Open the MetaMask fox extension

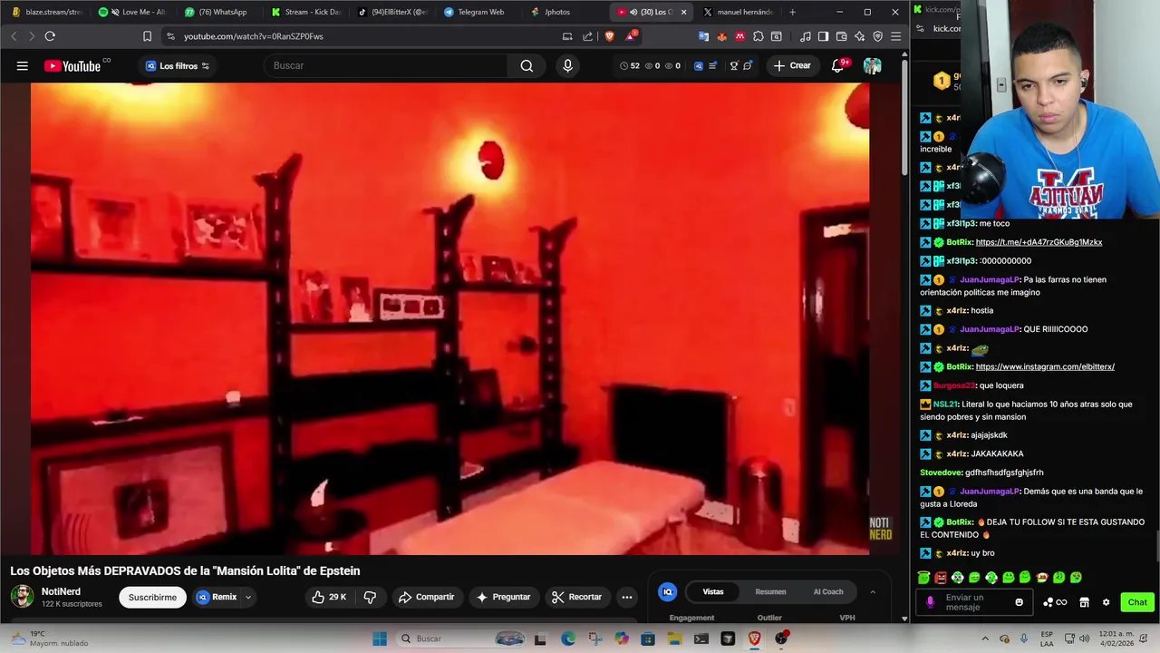click(721, 36)
